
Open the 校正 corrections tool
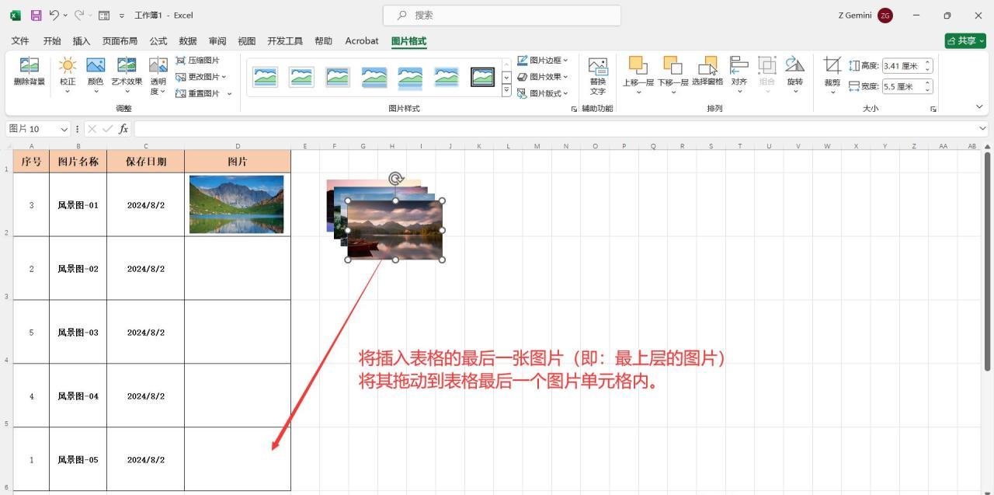coord(68,75)
